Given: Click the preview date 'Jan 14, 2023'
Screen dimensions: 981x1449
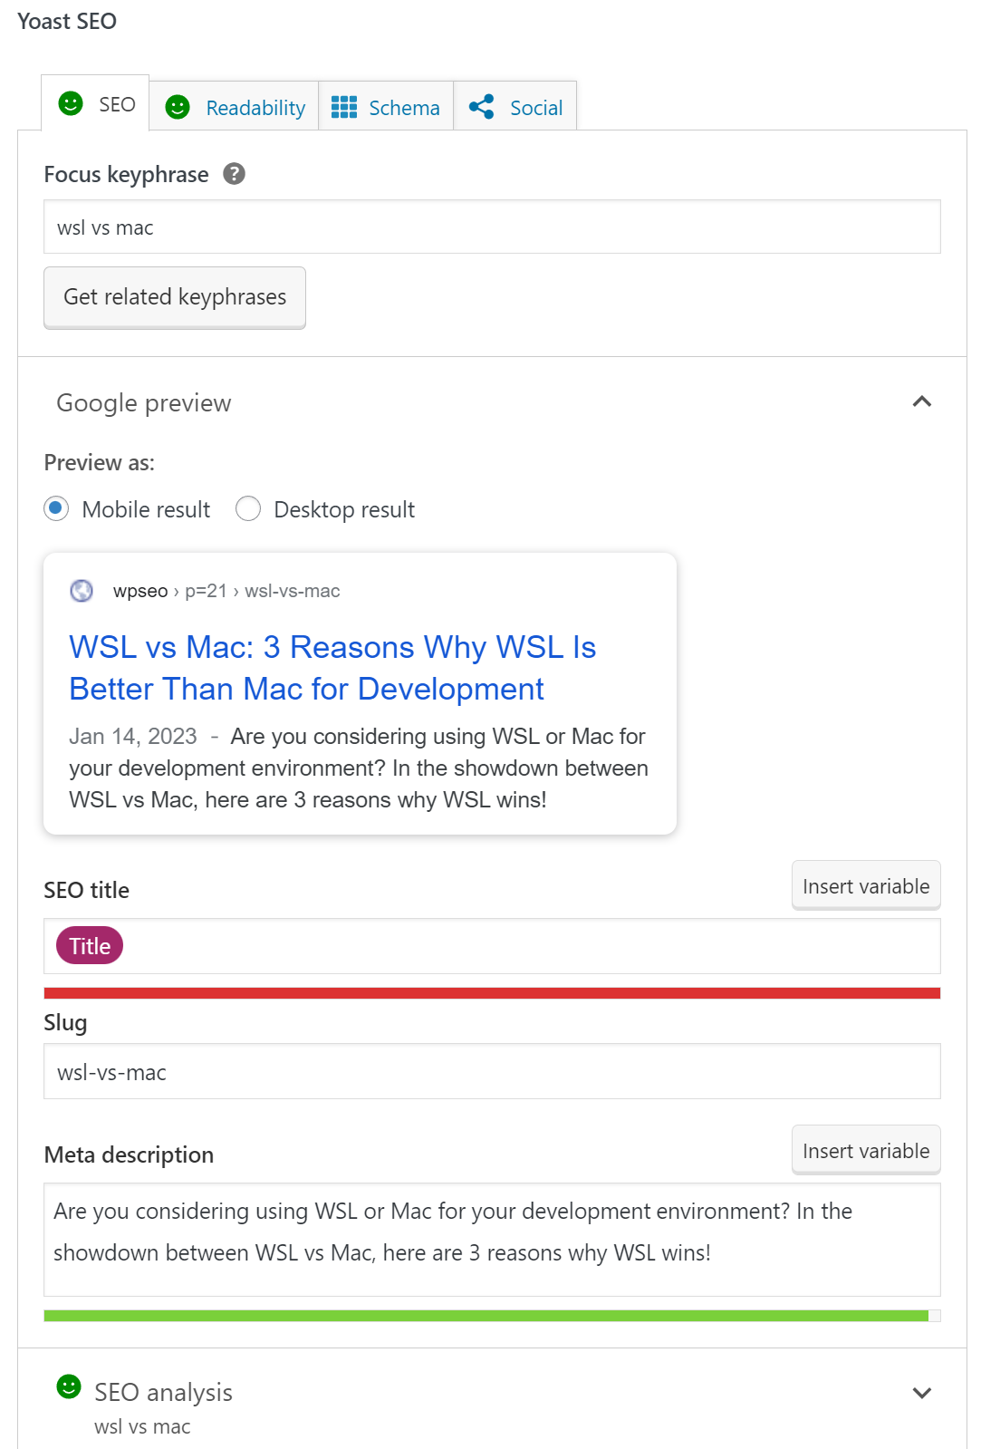Looking at the screenshot, I should click(x=133, y=736).
